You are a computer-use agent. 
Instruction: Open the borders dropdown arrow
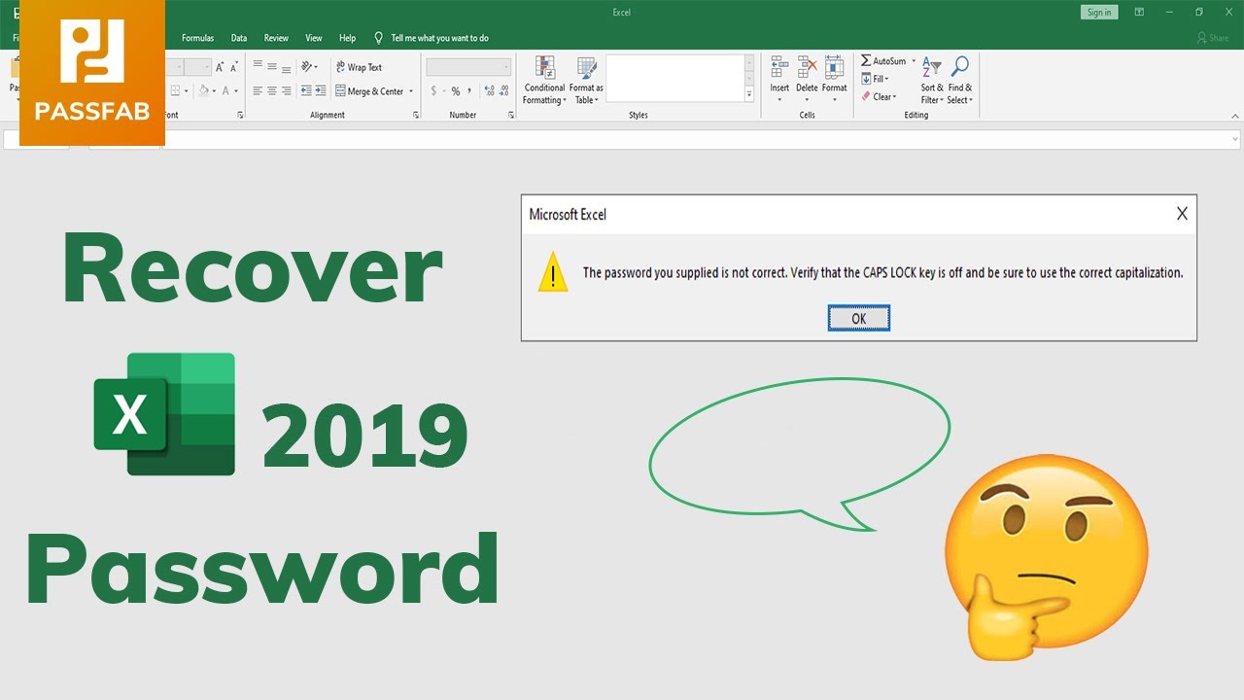[x=187, y=90]
